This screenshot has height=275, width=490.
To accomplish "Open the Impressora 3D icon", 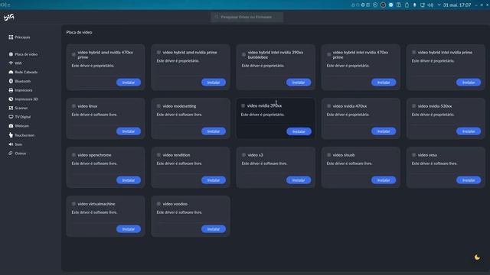I will pos(11,99).
